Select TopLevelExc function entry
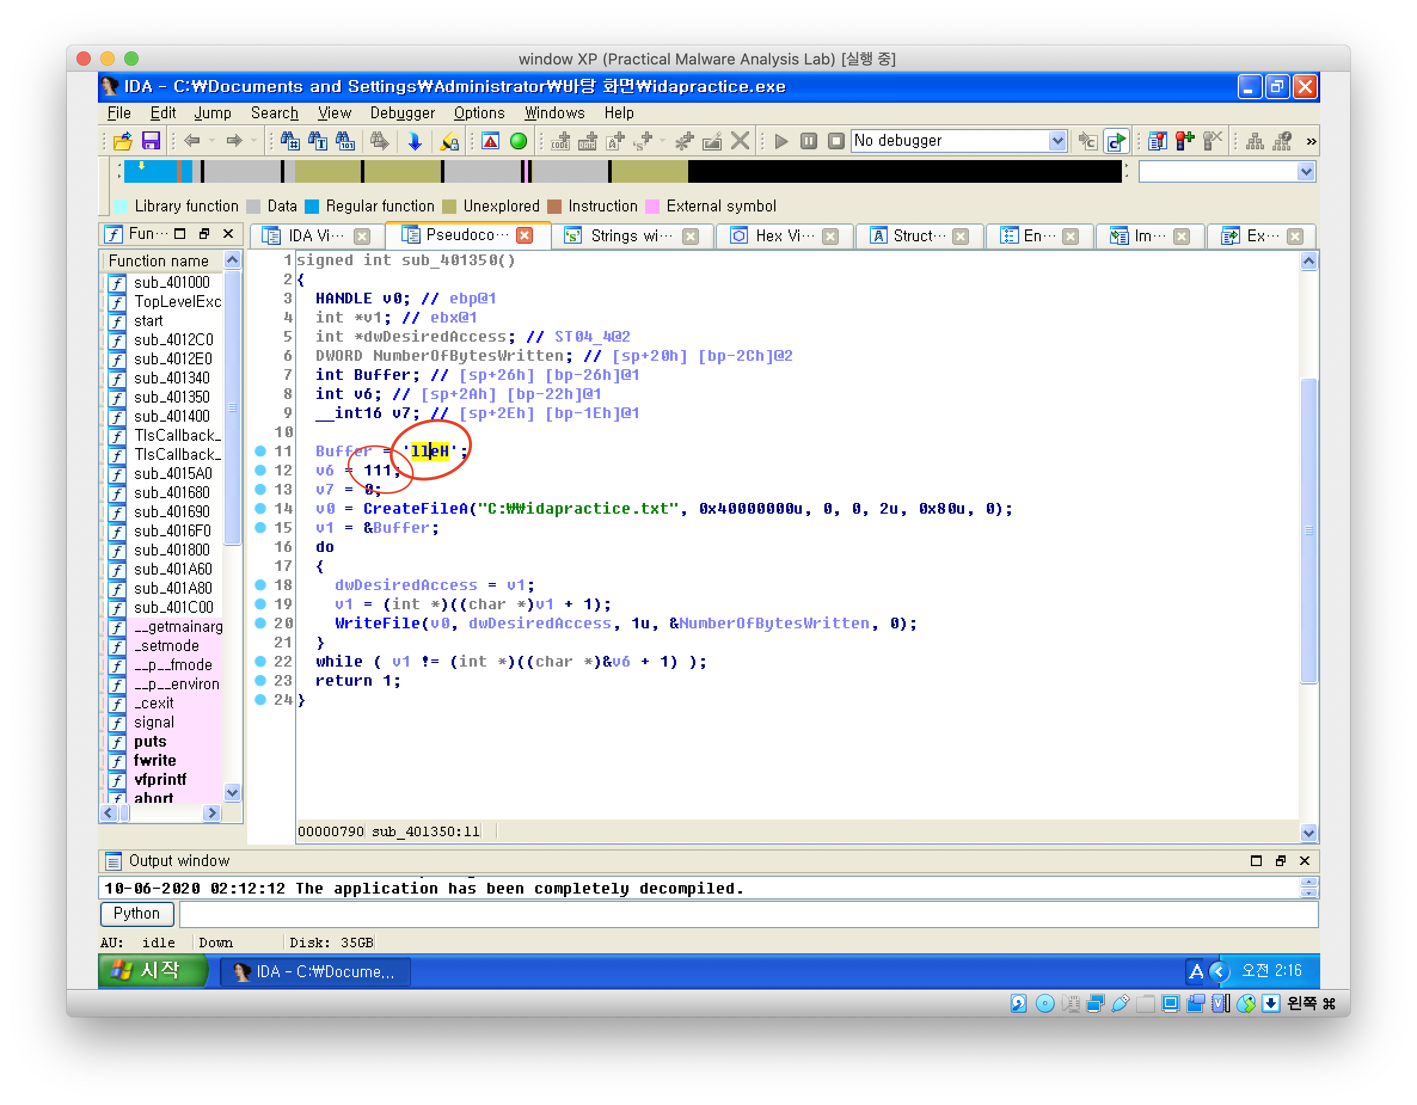 (177, 301)
